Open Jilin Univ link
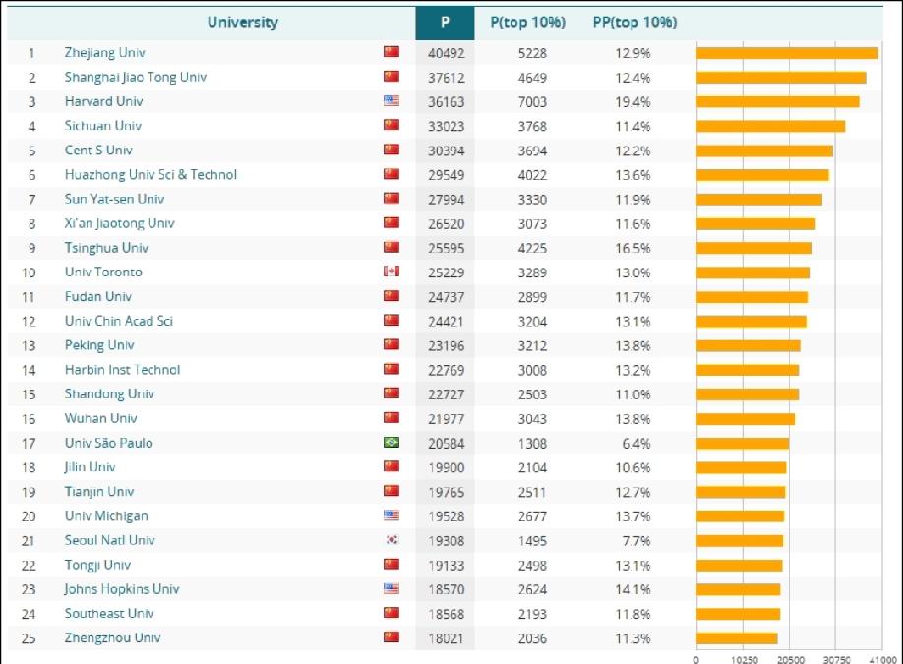The height and width of the screenshot is (664, 903). pos(90,467)
